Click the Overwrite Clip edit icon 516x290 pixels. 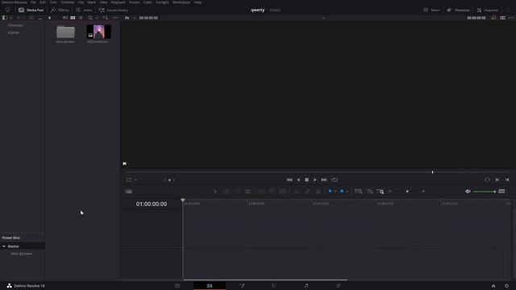click(x=272, y=192)
